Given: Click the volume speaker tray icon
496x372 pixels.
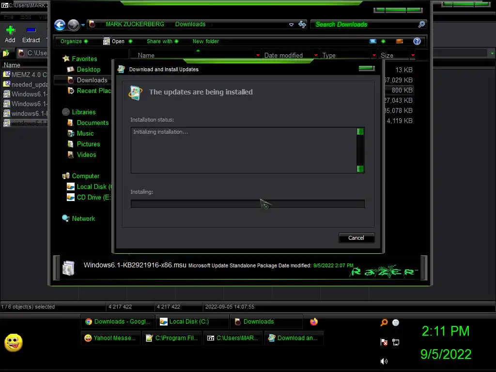Looking at the screenshot, I should pyautogui.click(x=384, y=361).
